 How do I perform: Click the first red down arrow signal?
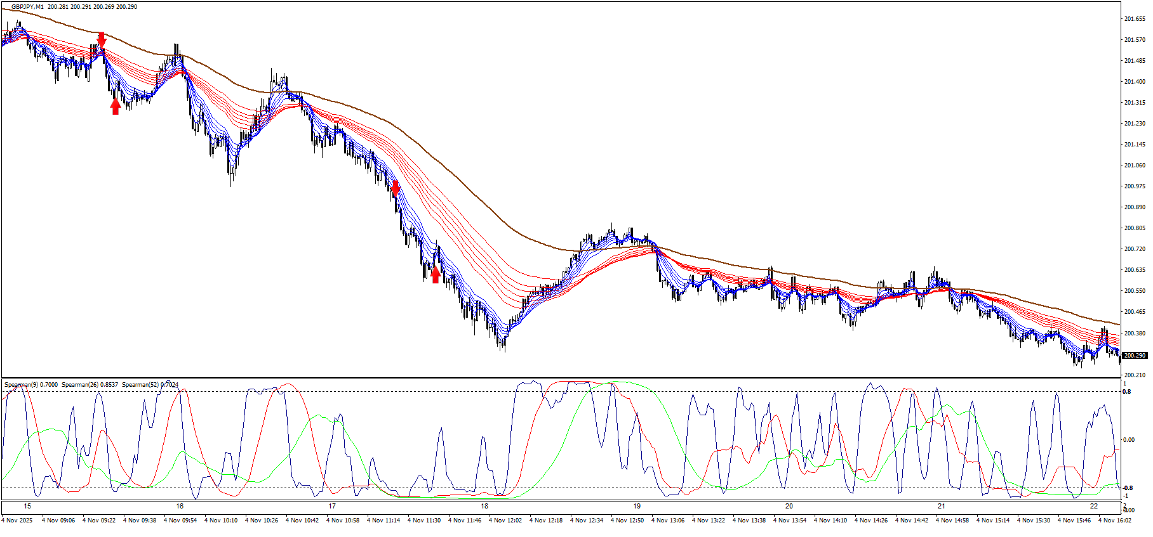[101, 40]
